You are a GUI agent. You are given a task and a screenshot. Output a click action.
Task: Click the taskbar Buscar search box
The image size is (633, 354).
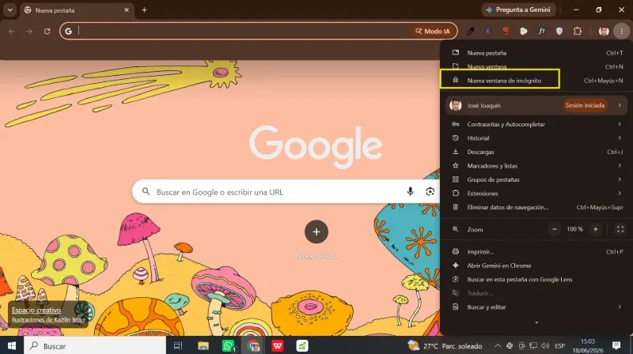click(x=95, y=345)
